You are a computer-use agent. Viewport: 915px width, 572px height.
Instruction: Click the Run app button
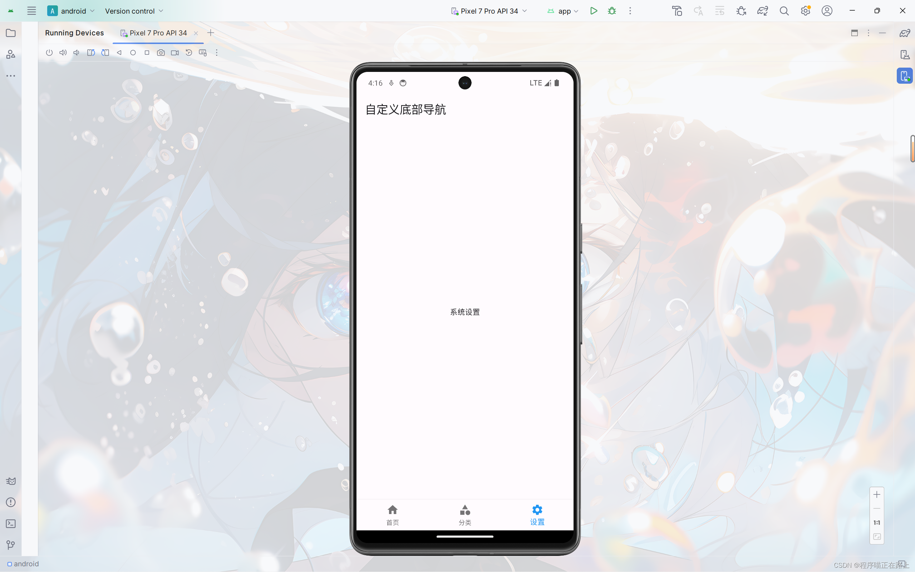[x=594, y=10]
